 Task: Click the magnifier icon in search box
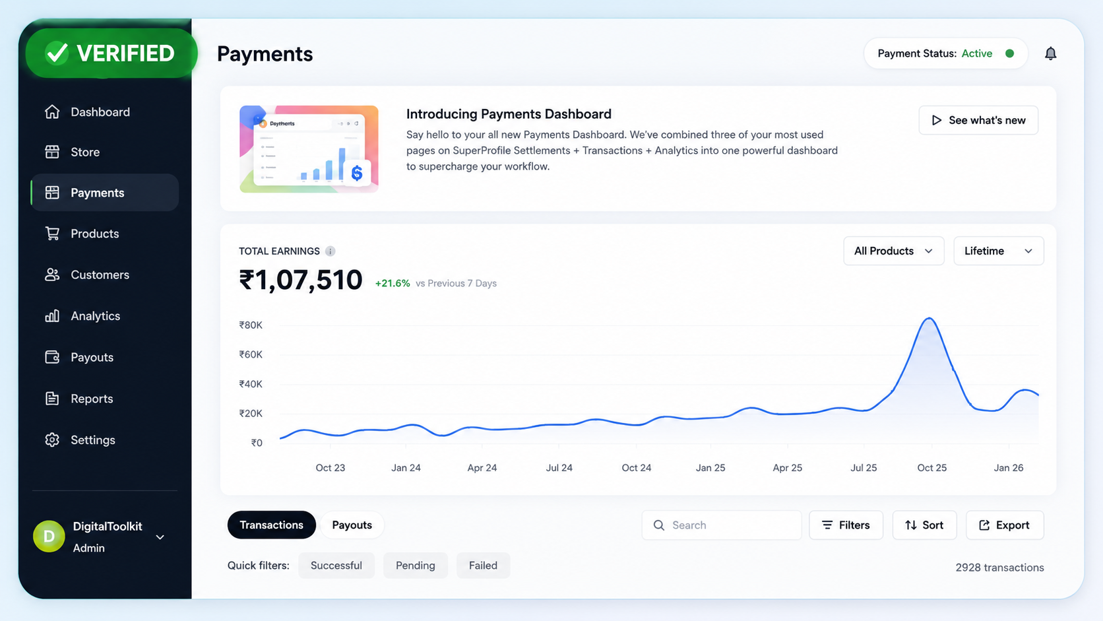click(x=658, y=525)
